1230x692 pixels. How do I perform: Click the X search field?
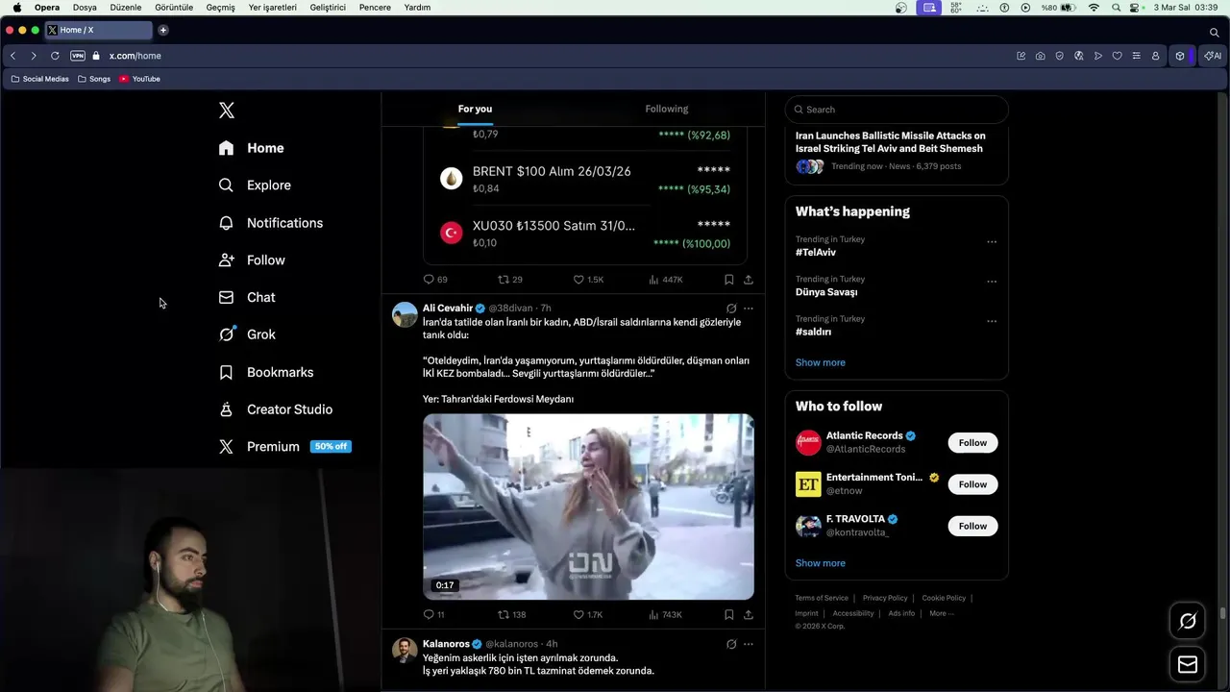pyautogui.click(x=897, y=110)
